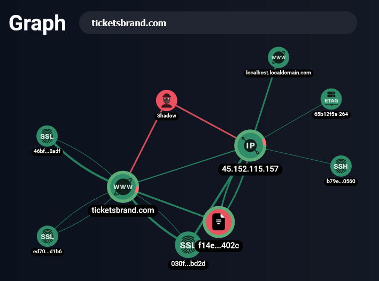This screenshot has width=379, height=281.
Task: Click the 65b12f5a-264 ETAG label
Action: [x=331, y=114]
